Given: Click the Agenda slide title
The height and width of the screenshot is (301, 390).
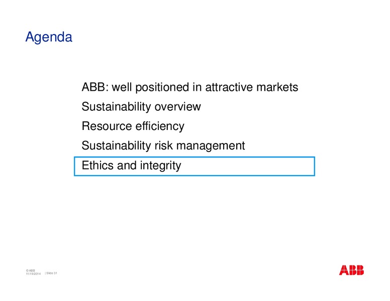Looking at the screenshot, I should point(49,37).
